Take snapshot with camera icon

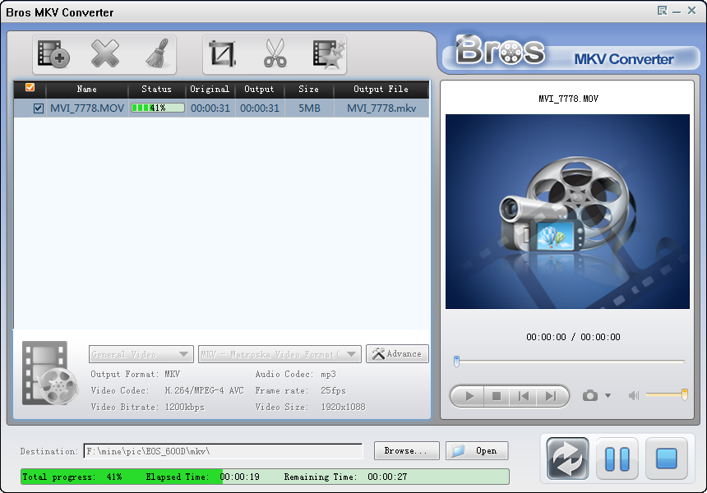(x=589, y=396)
